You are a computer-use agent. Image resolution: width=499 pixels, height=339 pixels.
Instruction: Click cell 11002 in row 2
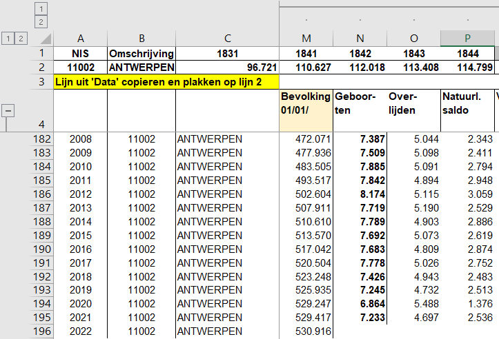tap(81, 68)
